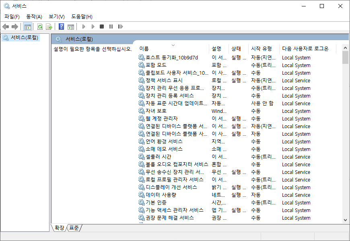This screenshot has height=241, width=350.
Task: Click gear icon beside 정책 서비스 표시
Action: [142, 80]
